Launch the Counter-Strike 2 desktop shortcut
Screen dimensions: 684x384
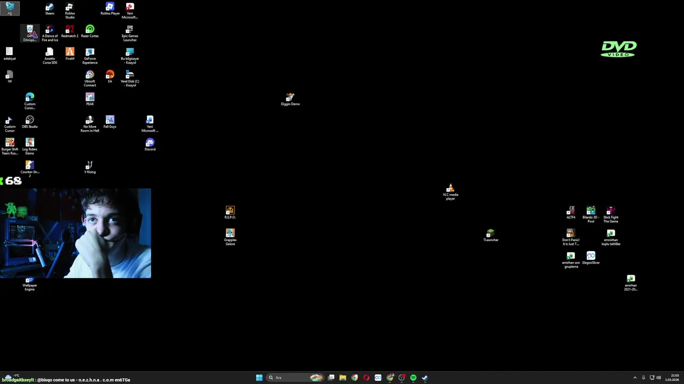(x=30, y=169)
